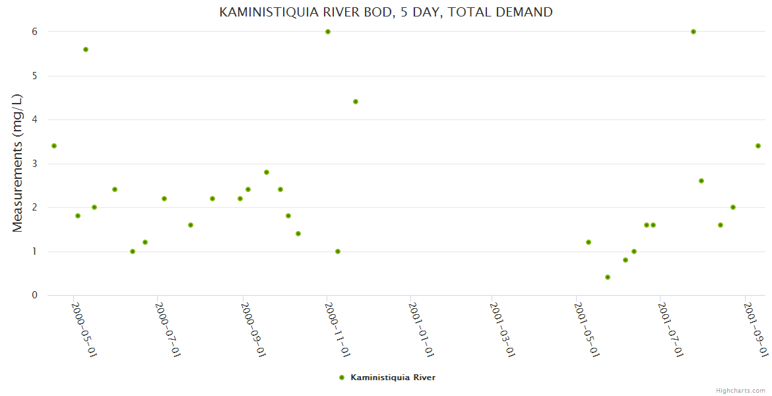
Task: Click the Measurements (mg/L) y-axis title
Action: (18, 163)
